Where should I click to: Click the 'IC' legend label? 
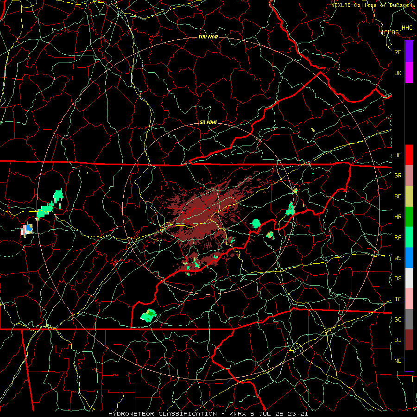[398, 299]
